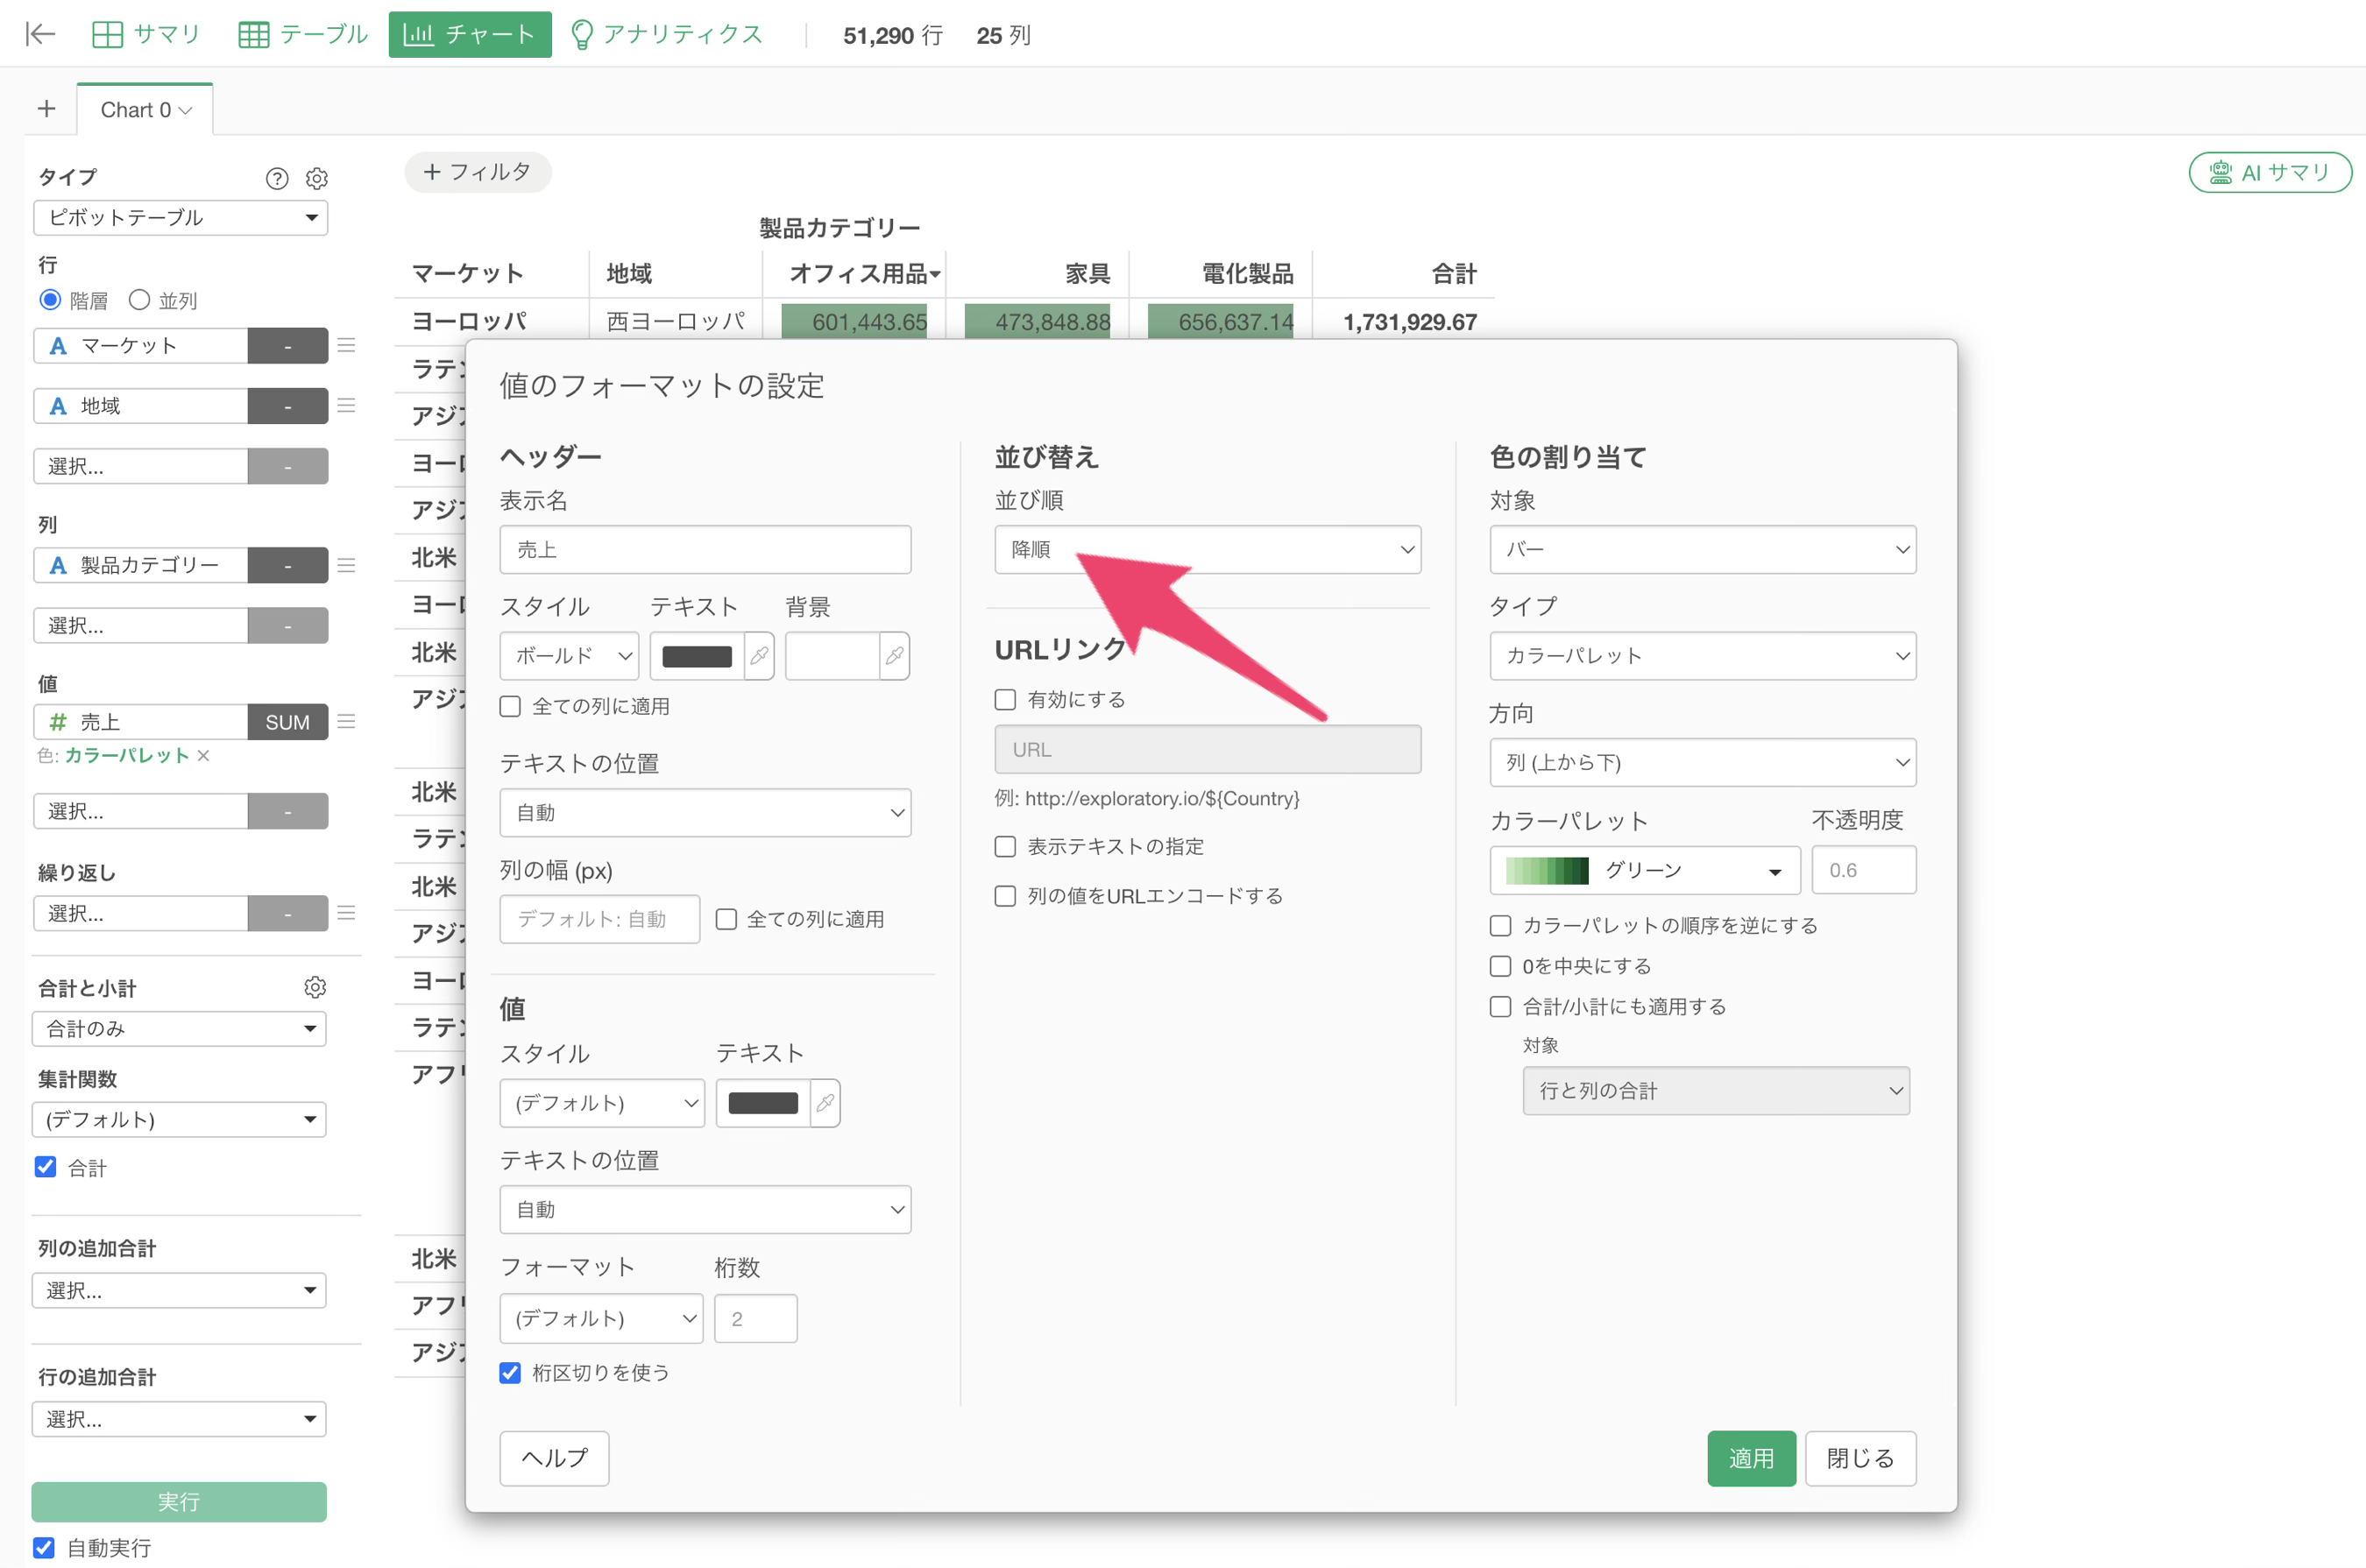Click the SUM aggregation button for 売上
The width and height of the screenshot is (2366, 1568).
tap(288, 722)
